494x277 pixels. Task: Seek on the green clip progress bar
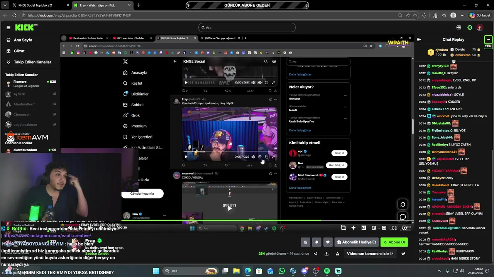(237, 221)
